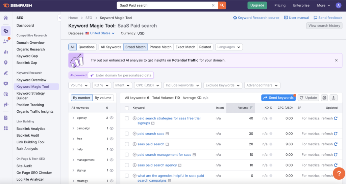Screen dimensions: 346x184
Task: Click the export upload icon
Action: coord(333,98)
